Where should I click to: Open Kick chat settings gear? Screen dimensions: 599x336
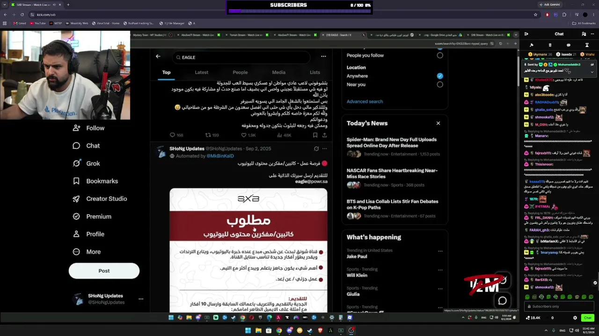575,318
